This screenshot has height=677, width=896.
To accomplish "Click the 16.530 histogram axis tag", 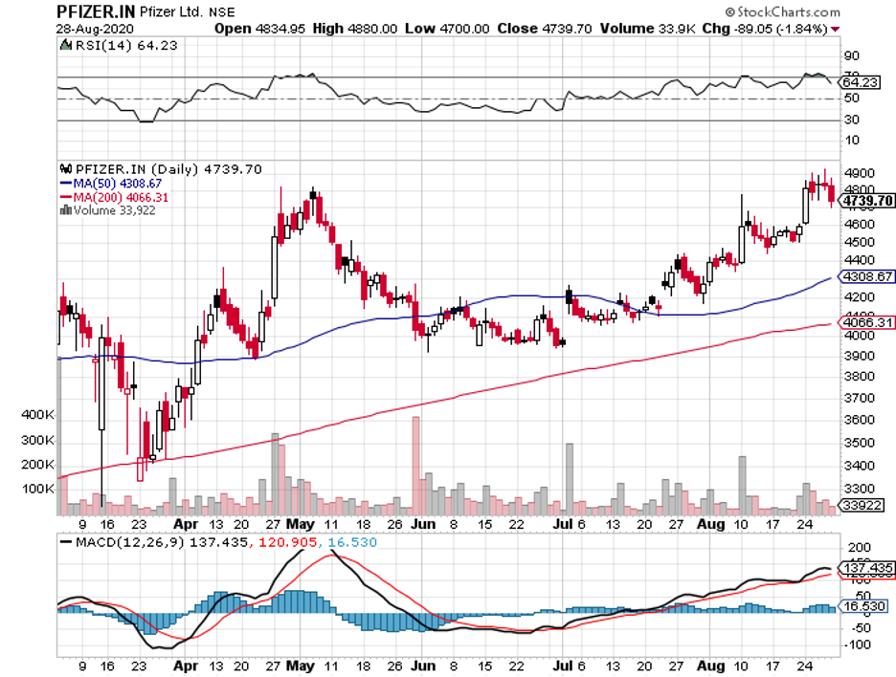I will (862, 606).
